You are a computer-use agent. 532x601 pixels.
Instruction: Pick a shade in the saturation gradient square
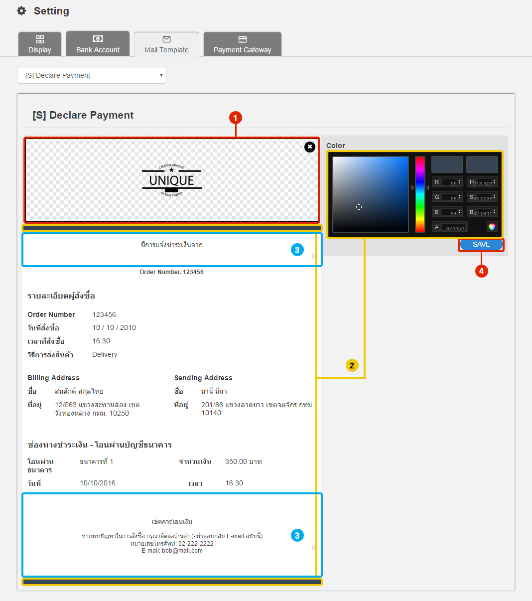point(371,194)
